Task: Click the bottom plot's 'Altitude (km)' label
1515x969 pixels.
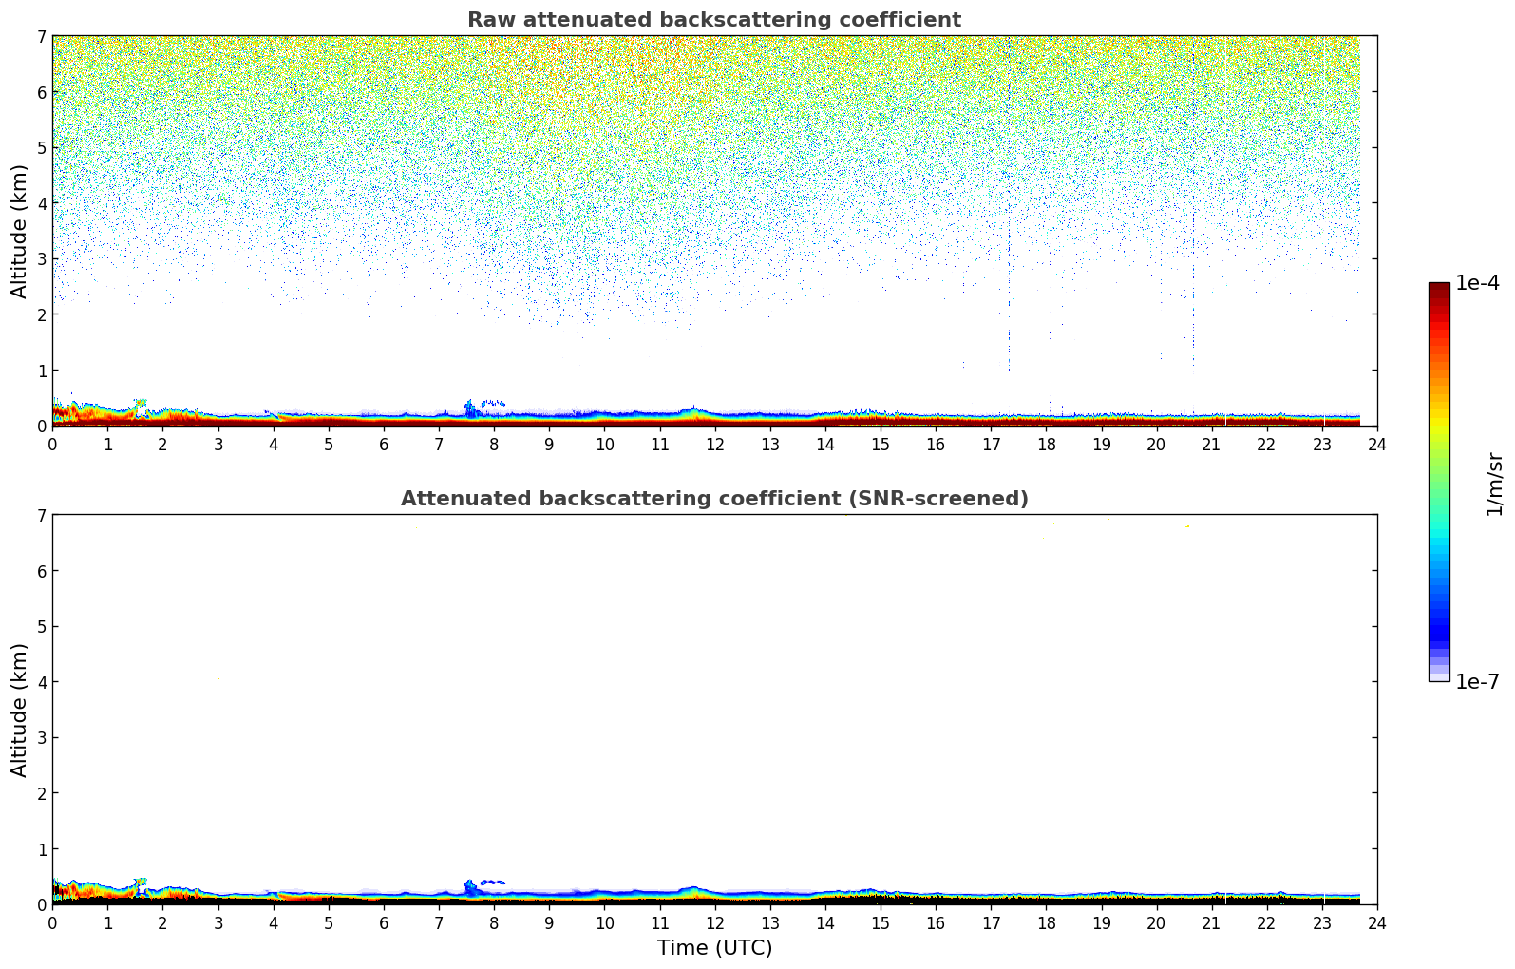Action: pos(20,710)
